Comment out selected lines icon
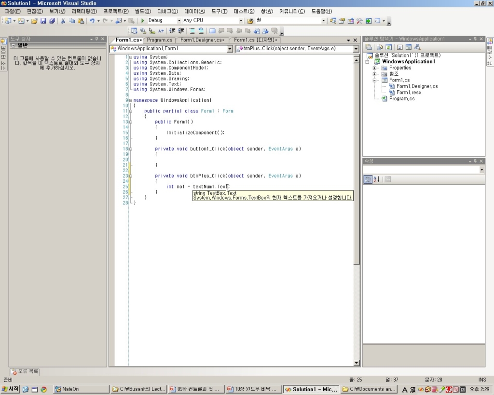Viewport: 494px width, 395px height. pyautogui.click(x=192, y=30)
